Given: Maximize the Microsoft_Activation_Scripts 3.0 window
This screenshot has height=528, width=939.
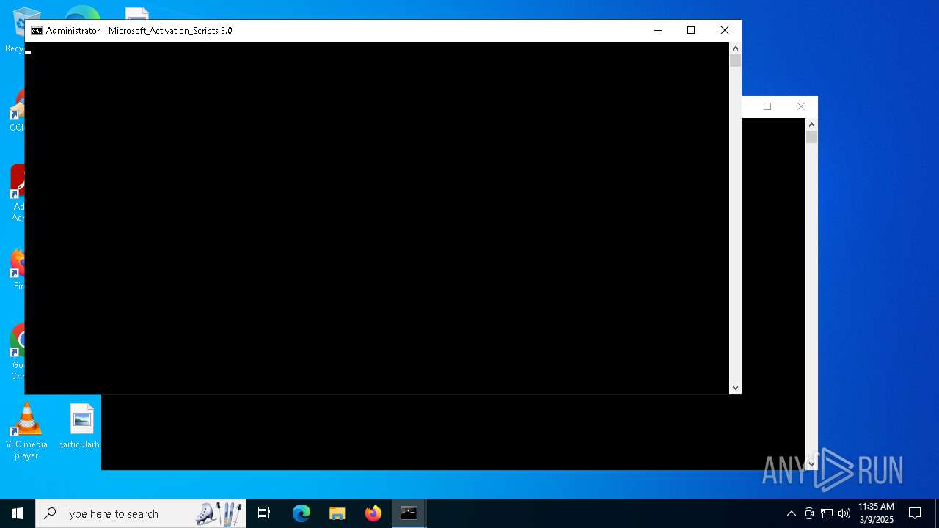Looking at the screenshot, I should [691, 30].
